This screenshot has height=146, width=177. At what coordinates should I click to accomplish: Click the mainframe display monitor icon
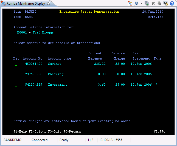[136, 3]
